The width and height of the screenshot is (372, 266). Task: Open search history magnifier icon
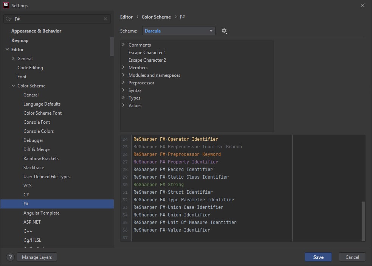tap(8, 19)
